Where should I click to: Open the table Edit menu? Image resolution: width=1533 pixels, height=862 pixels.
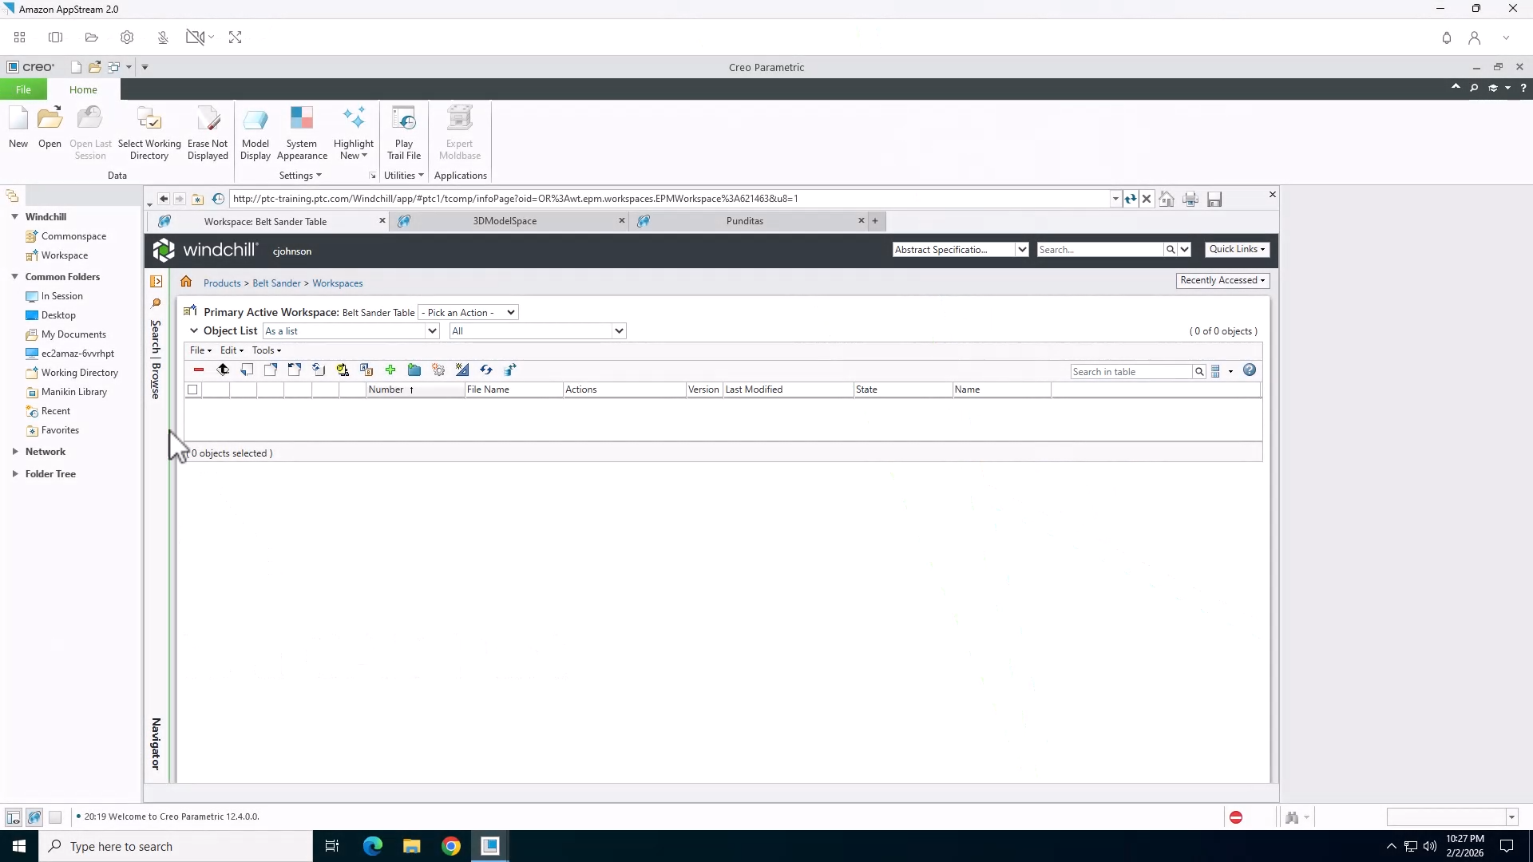[x=232, y=350]
